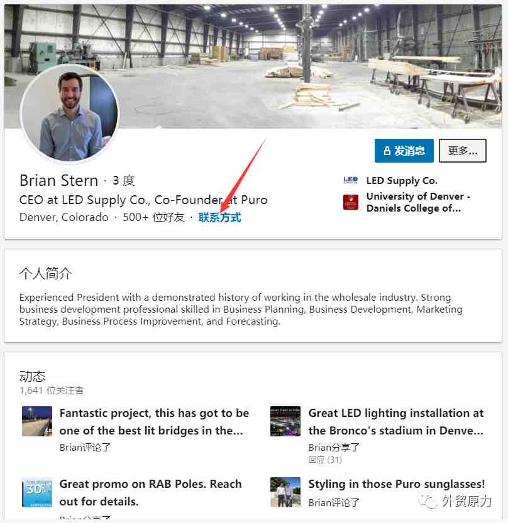Open University of Denver Daniels College link
Image resolution: width=508 pixels, height=523 pixels.
418,202
